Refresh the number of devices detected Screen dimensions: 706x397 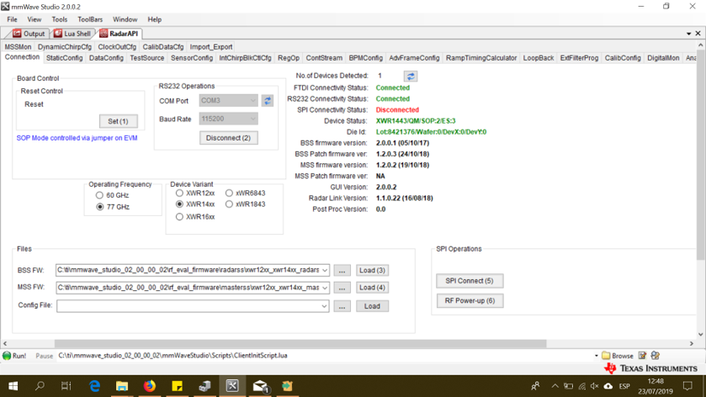tap(410, 76)
